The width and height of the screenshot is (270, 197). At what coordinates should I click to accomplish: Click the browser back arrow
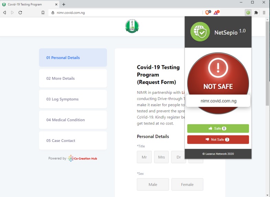coord(5,13)
